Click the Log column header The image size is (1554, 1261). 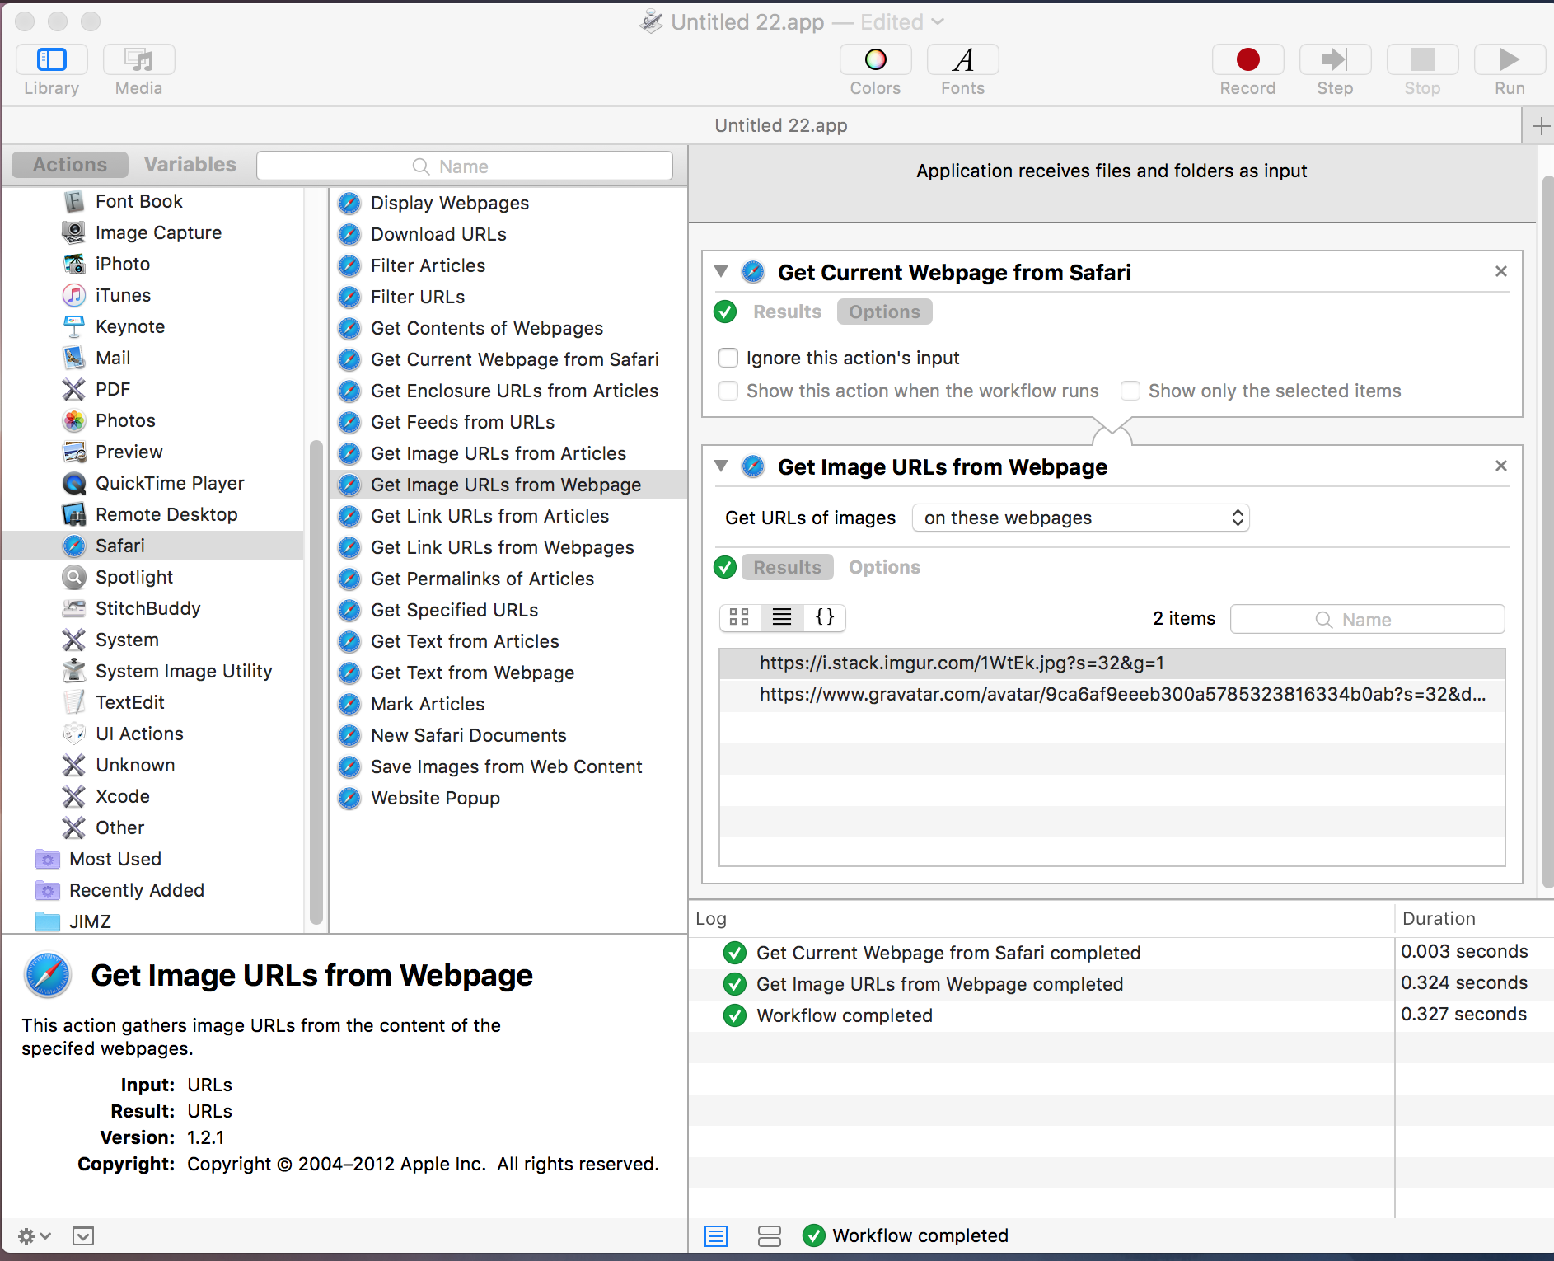[x=1041, y=919]
